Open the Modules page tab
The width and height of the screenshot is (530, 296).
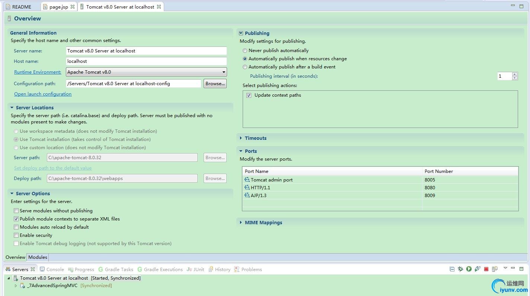38,257
